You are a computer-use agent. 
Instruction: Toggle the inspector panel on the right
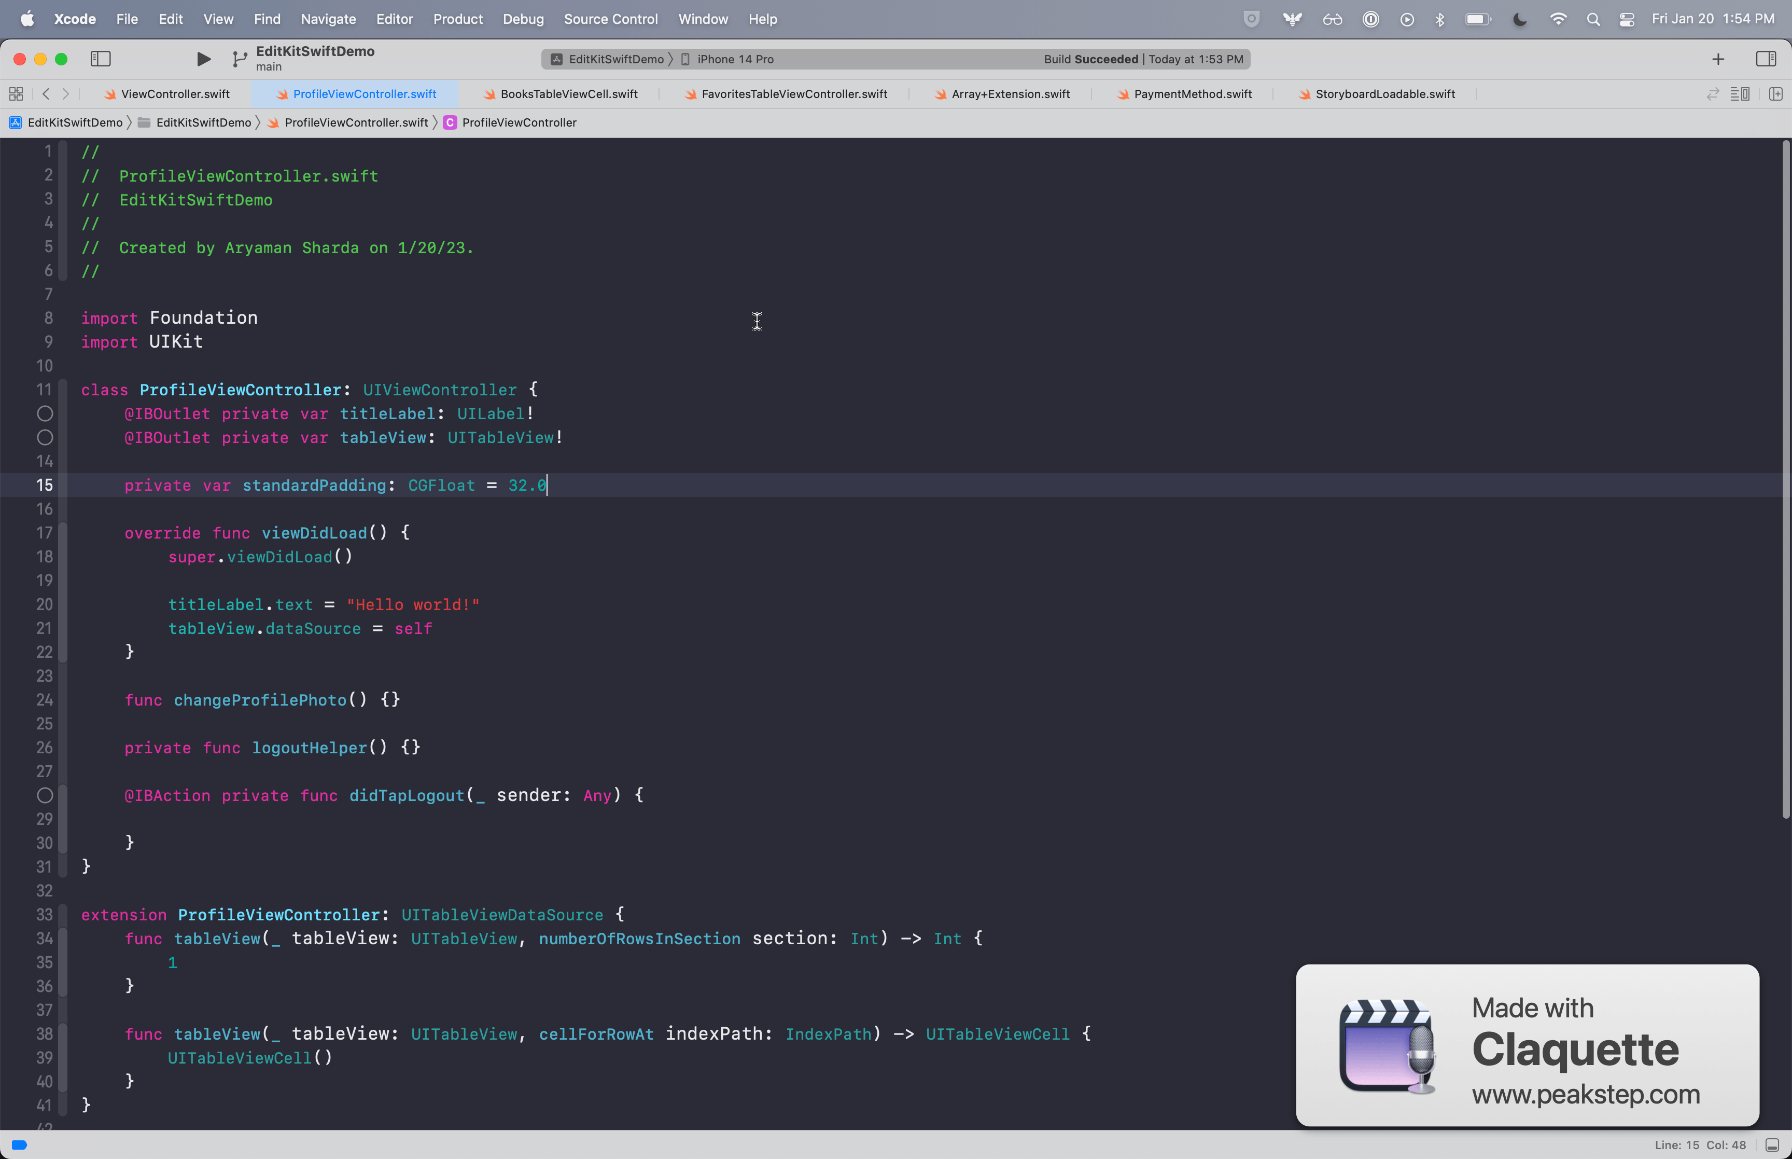click(x=1766, y=59)
